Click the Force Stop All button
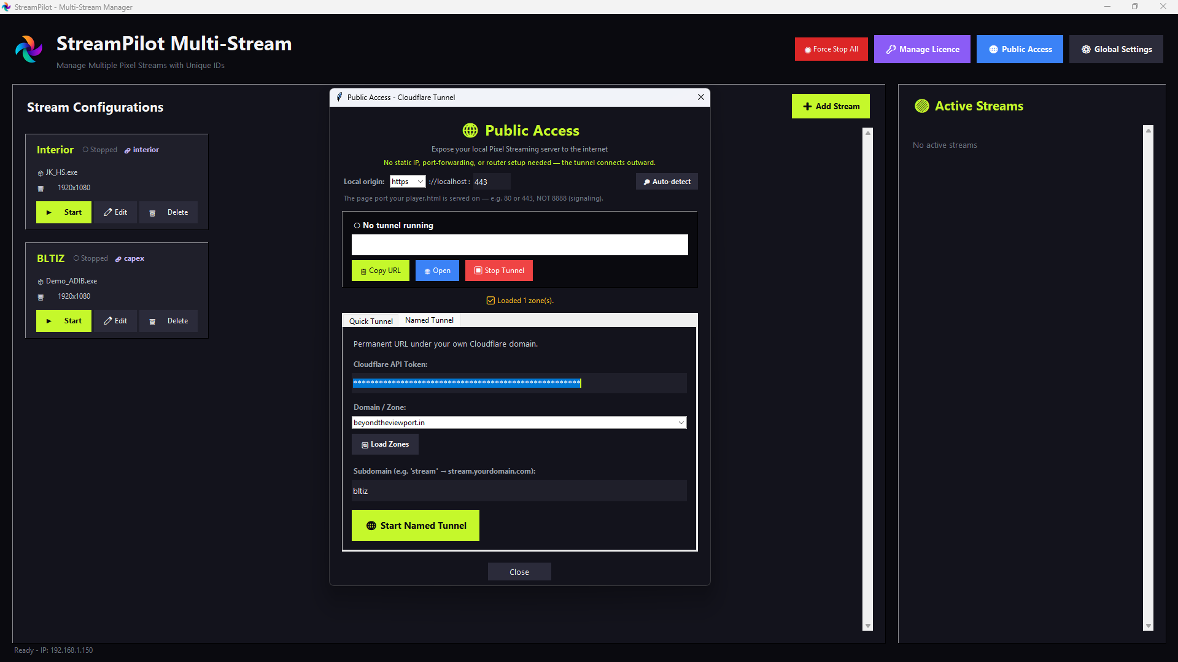Screen dimensions: 1178x662 (831, 49)
